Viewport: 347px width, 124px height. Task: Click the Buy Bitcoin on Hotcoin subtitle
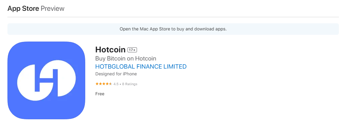click(126, 58)
